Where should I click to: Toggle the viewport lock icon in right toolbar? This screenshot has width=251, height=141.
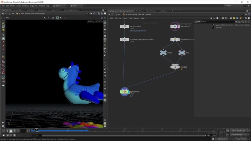105,29
